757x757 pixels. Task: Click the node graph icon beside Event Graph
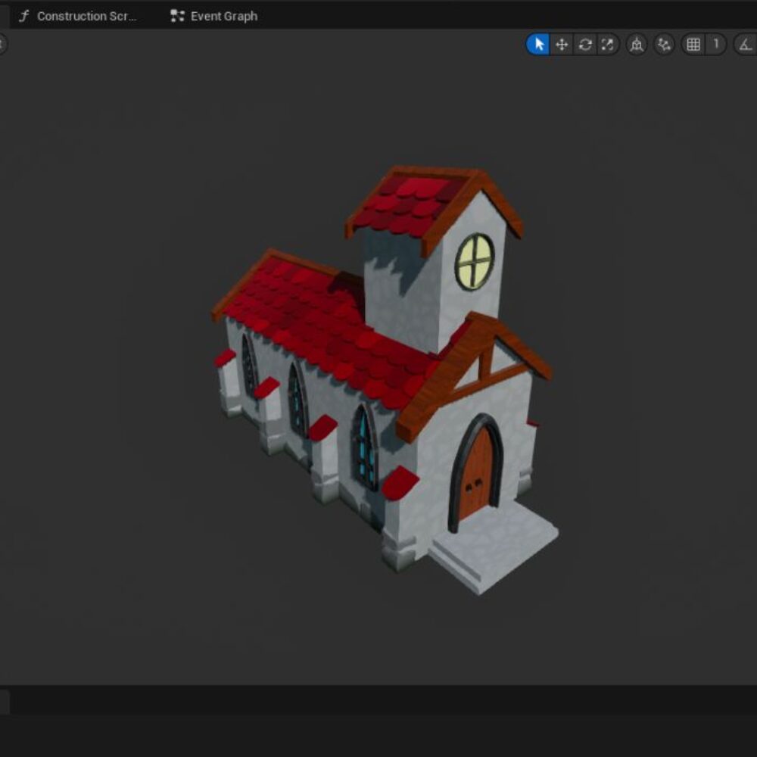pos(178,16)
